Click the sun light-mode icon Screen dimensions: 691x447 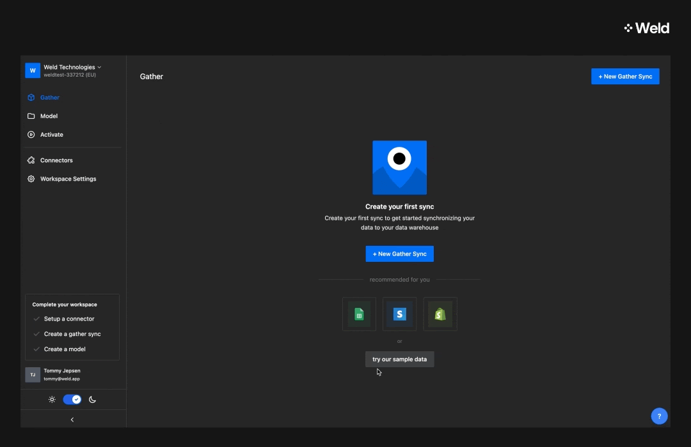[x=52, y=400]
